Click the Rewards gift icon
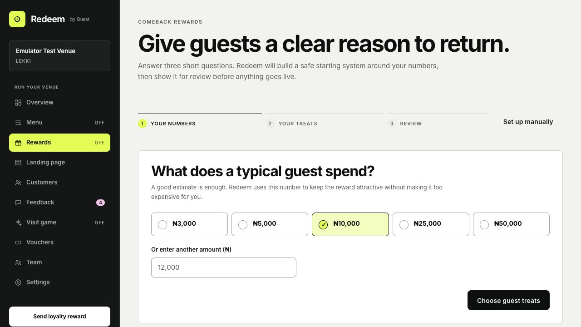Image resolution: width=581 pixels, height=327 pixels. (18, 143)
